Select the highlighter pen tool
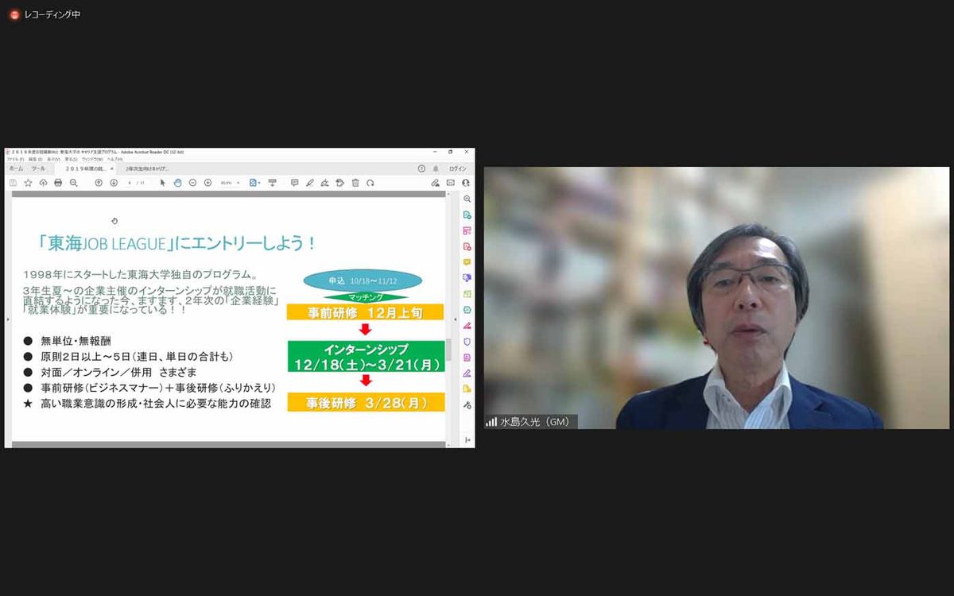The width and height of the screenshot is (954, 596). [309, 183]
